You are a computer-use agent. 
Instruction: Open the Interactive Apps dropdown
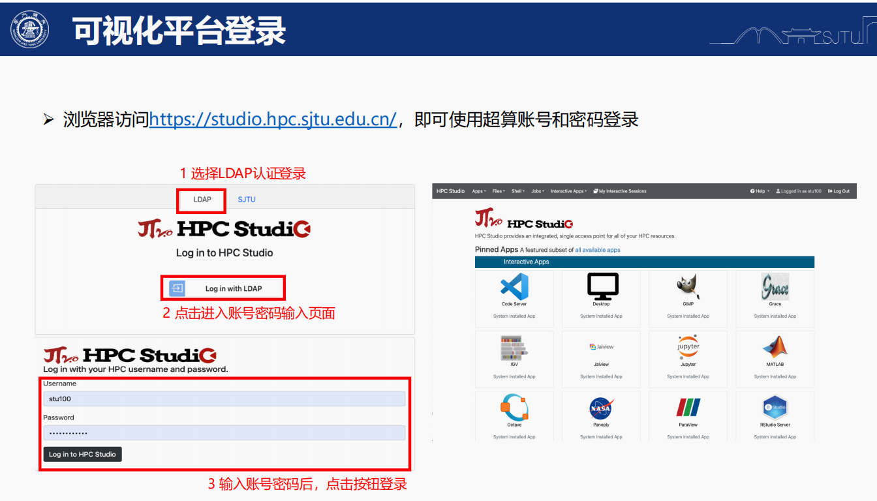point(569,191)
